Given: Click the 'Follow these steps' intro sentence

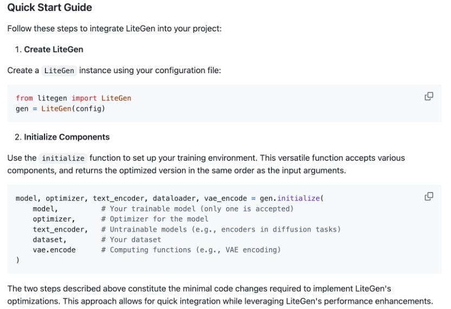Looking at the screenshot, I should pos(114,29).
